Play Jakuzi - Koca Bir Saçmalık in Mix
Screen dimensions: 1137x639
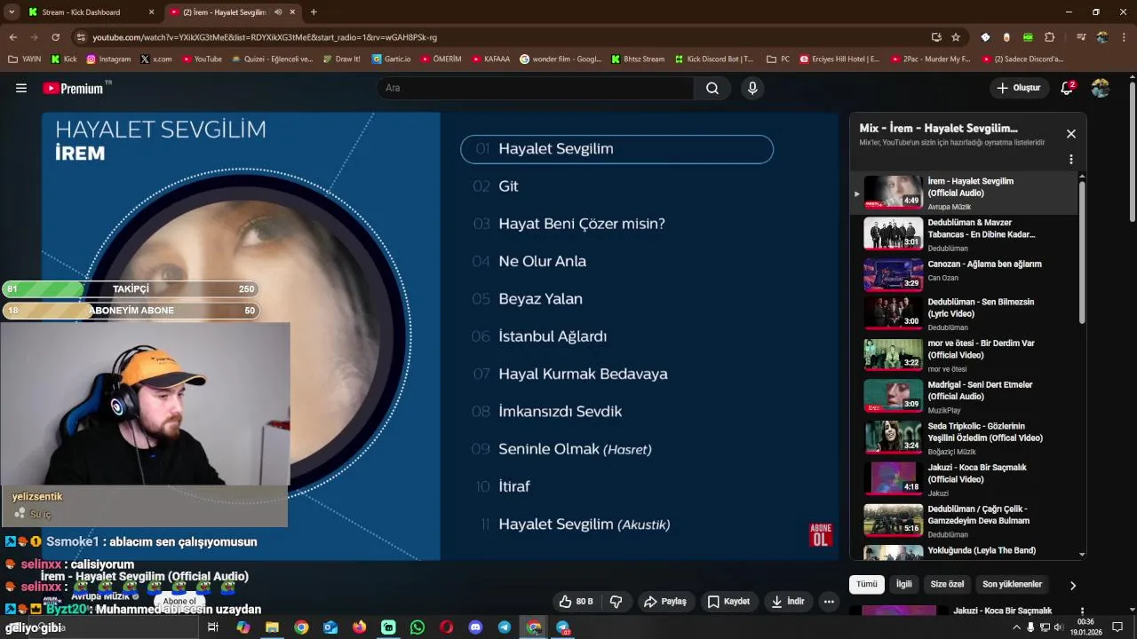click(x=964, y=479)
